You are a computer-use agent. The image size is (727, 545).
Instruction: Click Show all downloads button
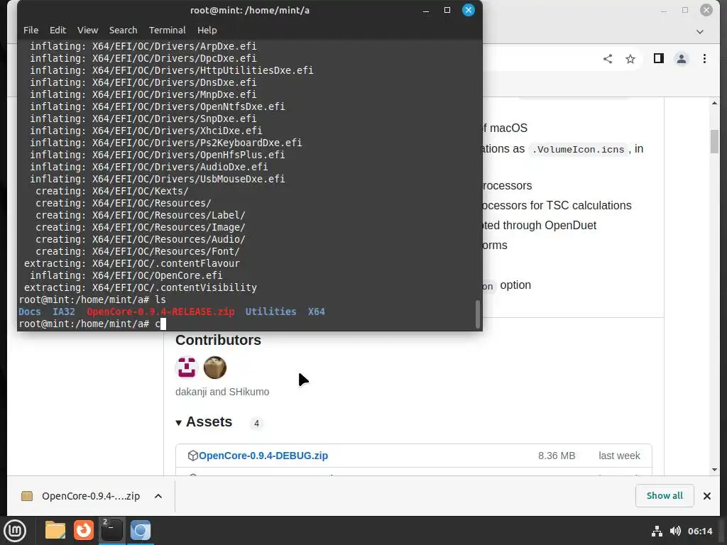tap(665, 496)
